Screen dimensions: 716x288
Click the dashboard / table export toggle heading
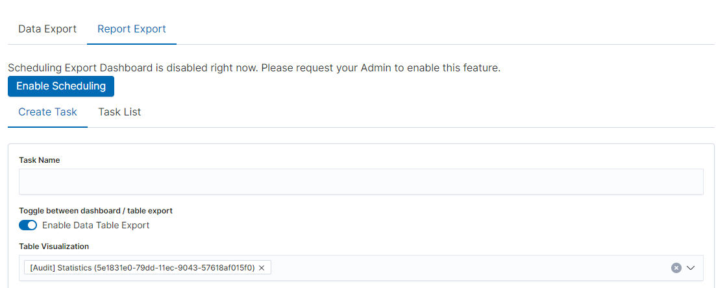coord(95,210)
